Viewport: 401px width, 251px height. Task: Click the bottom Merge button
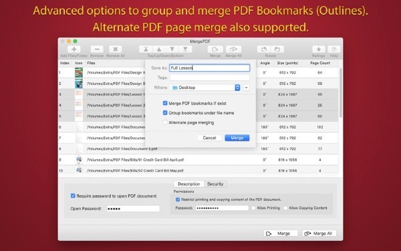[281, 234]
